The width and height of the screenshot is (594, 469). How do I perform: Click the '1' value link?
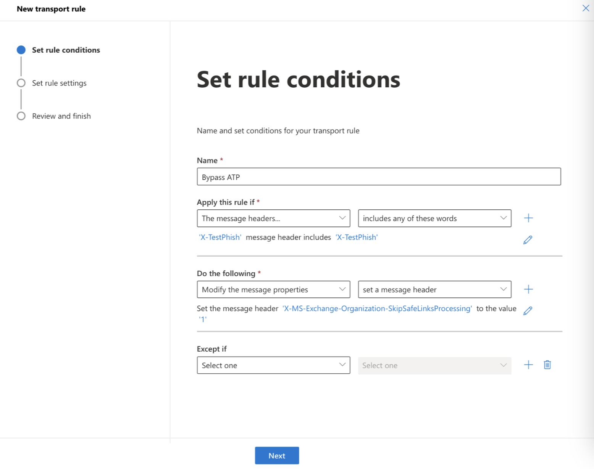tap(203, 319)
